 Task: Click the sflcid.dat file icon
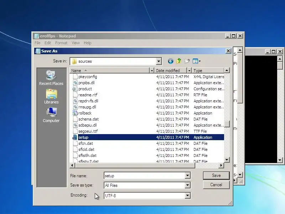tap(75, 149)
